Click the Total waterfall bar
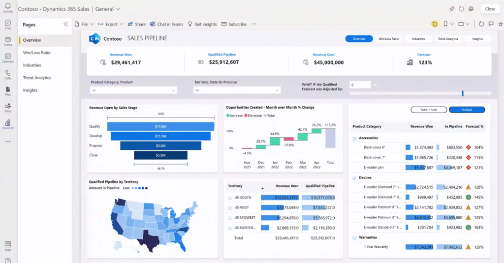504x263 pixels. click(x=330, y=138)
